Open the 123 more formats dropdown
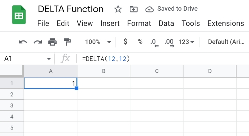Screen dimensions: 249x136 186,42
